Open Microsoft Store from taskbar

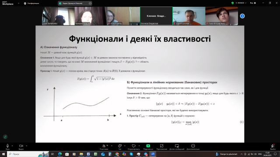(67, 154)
